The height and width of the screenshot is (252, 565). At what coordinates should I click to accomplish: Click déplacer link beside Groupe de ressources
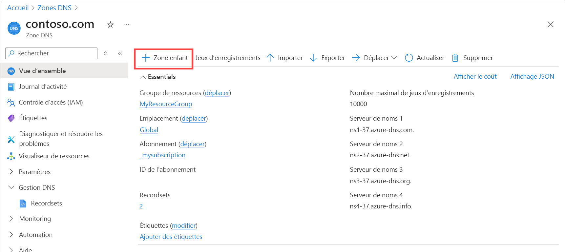(217, 93)
